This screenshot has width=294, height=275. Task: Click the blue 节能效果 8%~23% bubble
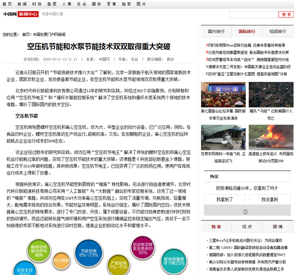click(88, 251)
